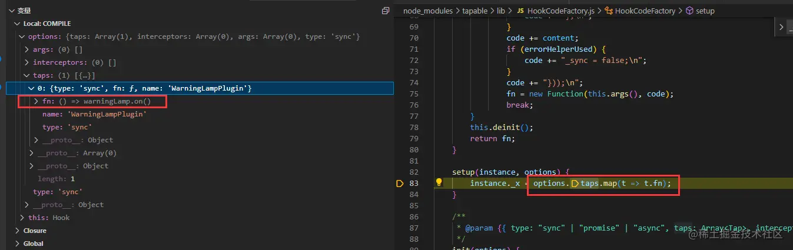The height and width of the screenshot is (250, 793).
Task: Select the name: 'WarningLampPlugin' variable row
Action: pos(94,114)
